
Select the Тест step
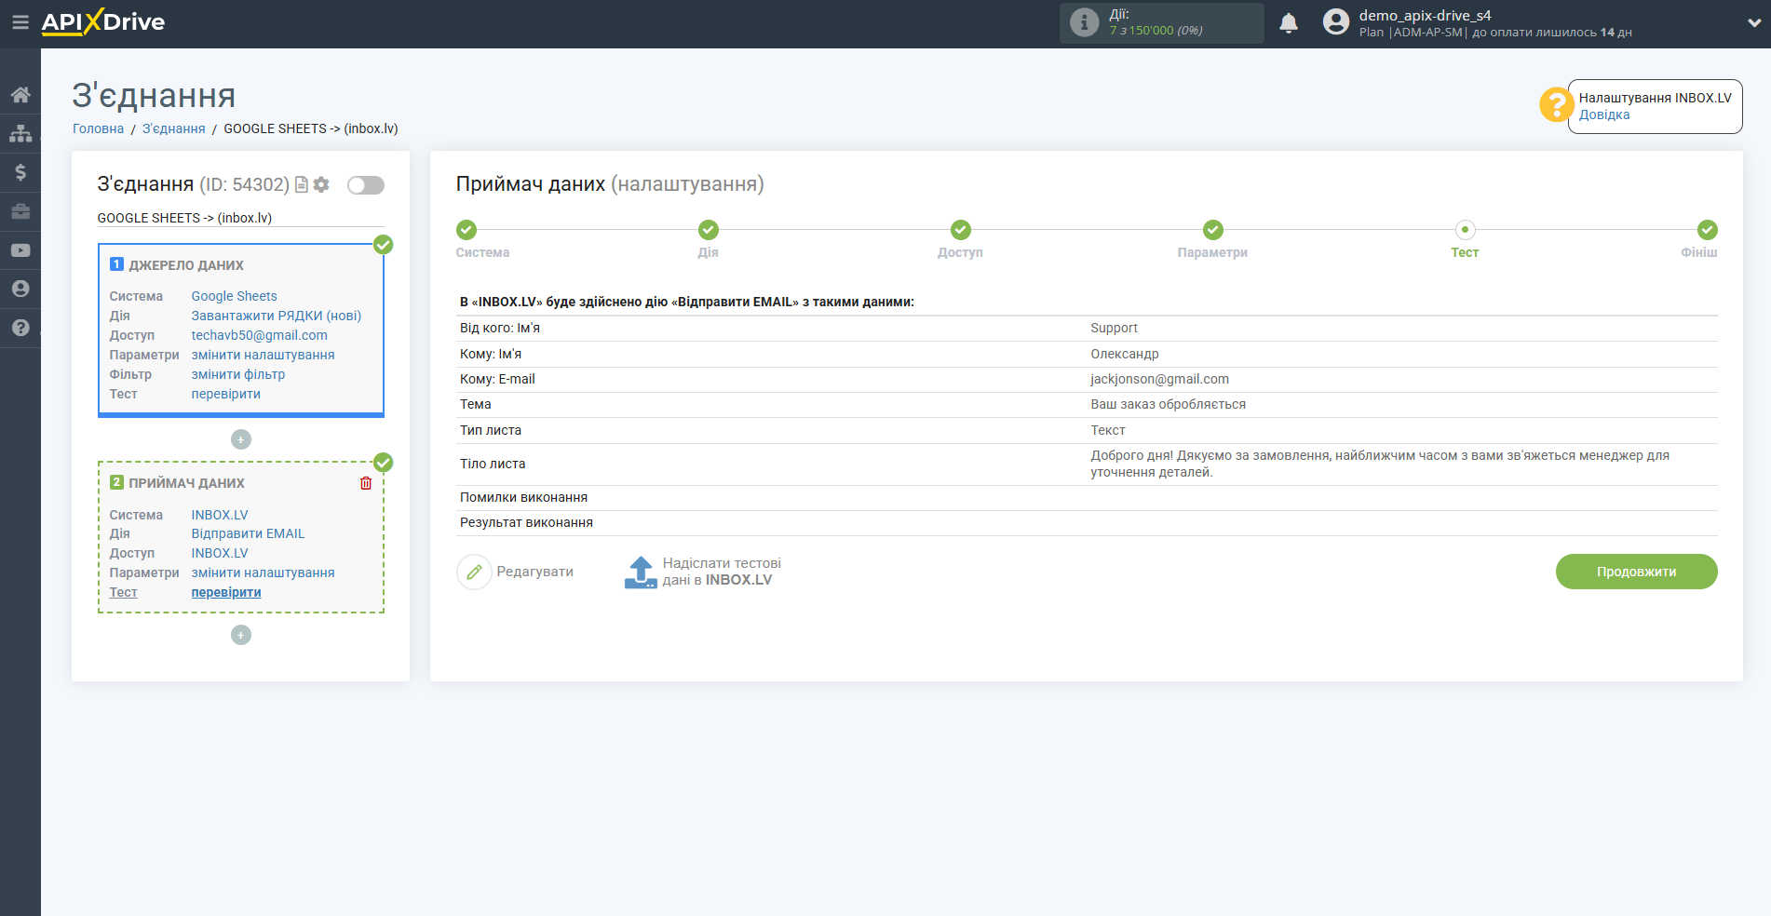1465,230
